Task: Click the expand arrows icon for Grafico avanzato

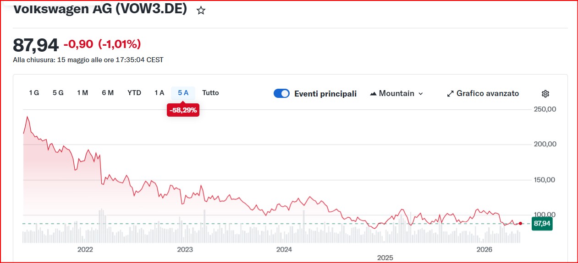Action: tap(450, 93)
